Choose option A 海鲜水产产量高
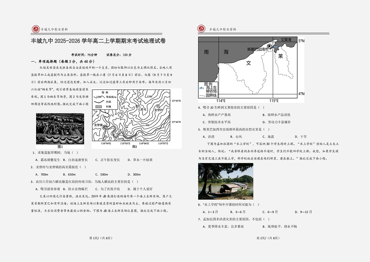The image size is (370, 262). (x=216, y=114)
